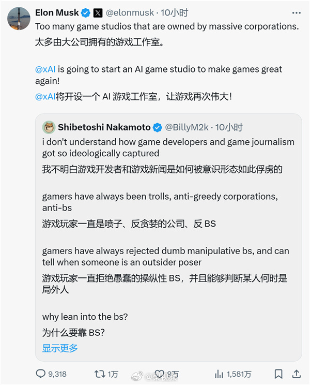This screenshot has height=385, width=310.
Task: Click the @xAI mention in the Chinese translation
Action: [45, 97]
